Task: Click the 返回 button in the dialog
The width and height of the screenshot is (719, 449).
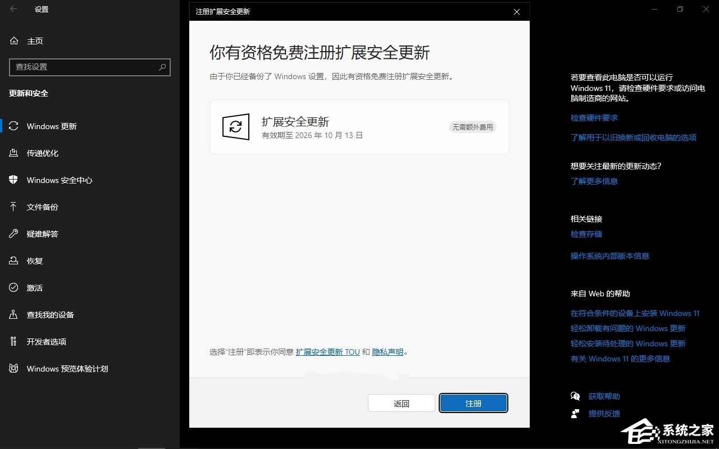Action: [x=401, y=403]
